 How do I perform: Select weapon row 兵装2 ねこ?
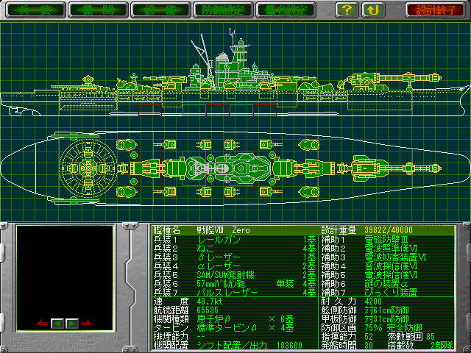[x=235, y=249]
